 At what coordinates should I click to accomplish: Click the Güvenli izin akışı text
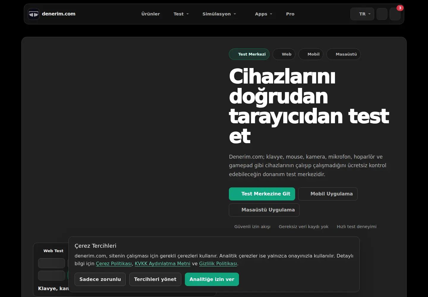pyautogui.click(x=252, y=227)
